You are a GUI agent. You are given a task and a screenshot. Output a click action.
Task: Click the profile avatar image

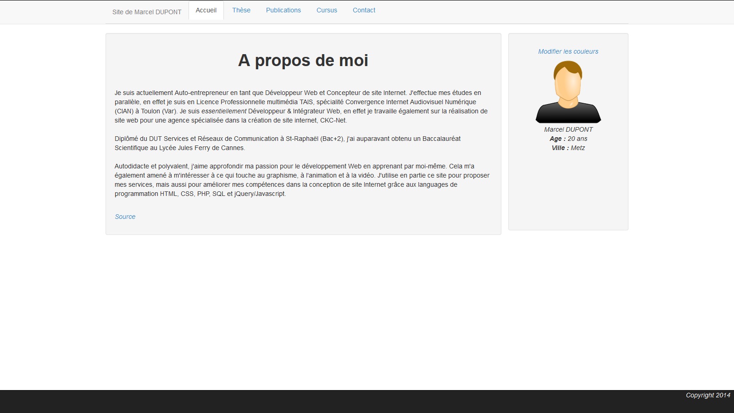tap(568, 92)
